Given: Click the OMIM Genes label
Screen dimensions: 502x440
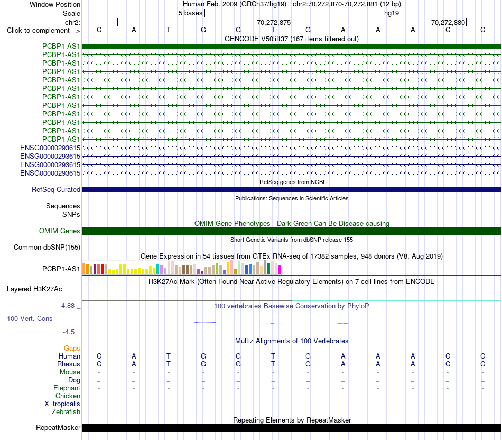Looking at the screenshot, I should (60, 231).
